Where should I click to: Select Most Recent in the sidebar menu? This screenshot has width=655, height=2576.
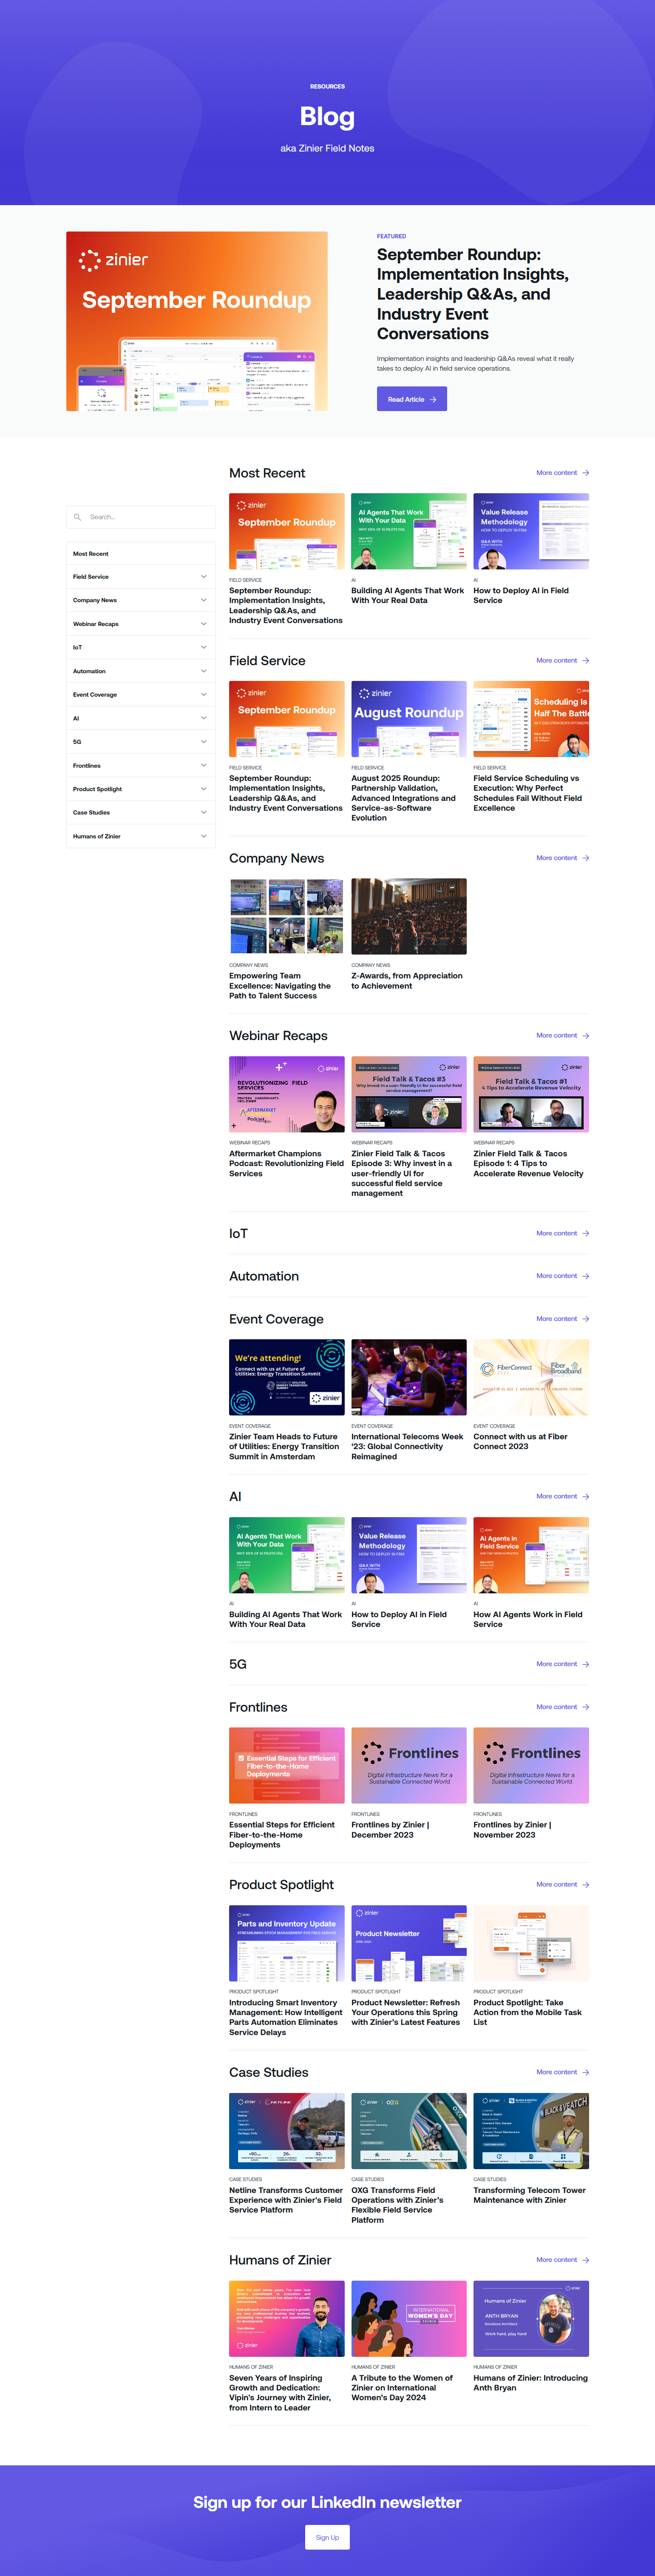click(91, 553)
